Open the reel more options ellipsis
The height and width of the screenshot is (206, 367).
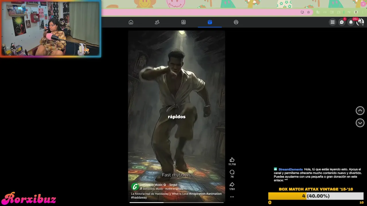(x=232, y=197)
